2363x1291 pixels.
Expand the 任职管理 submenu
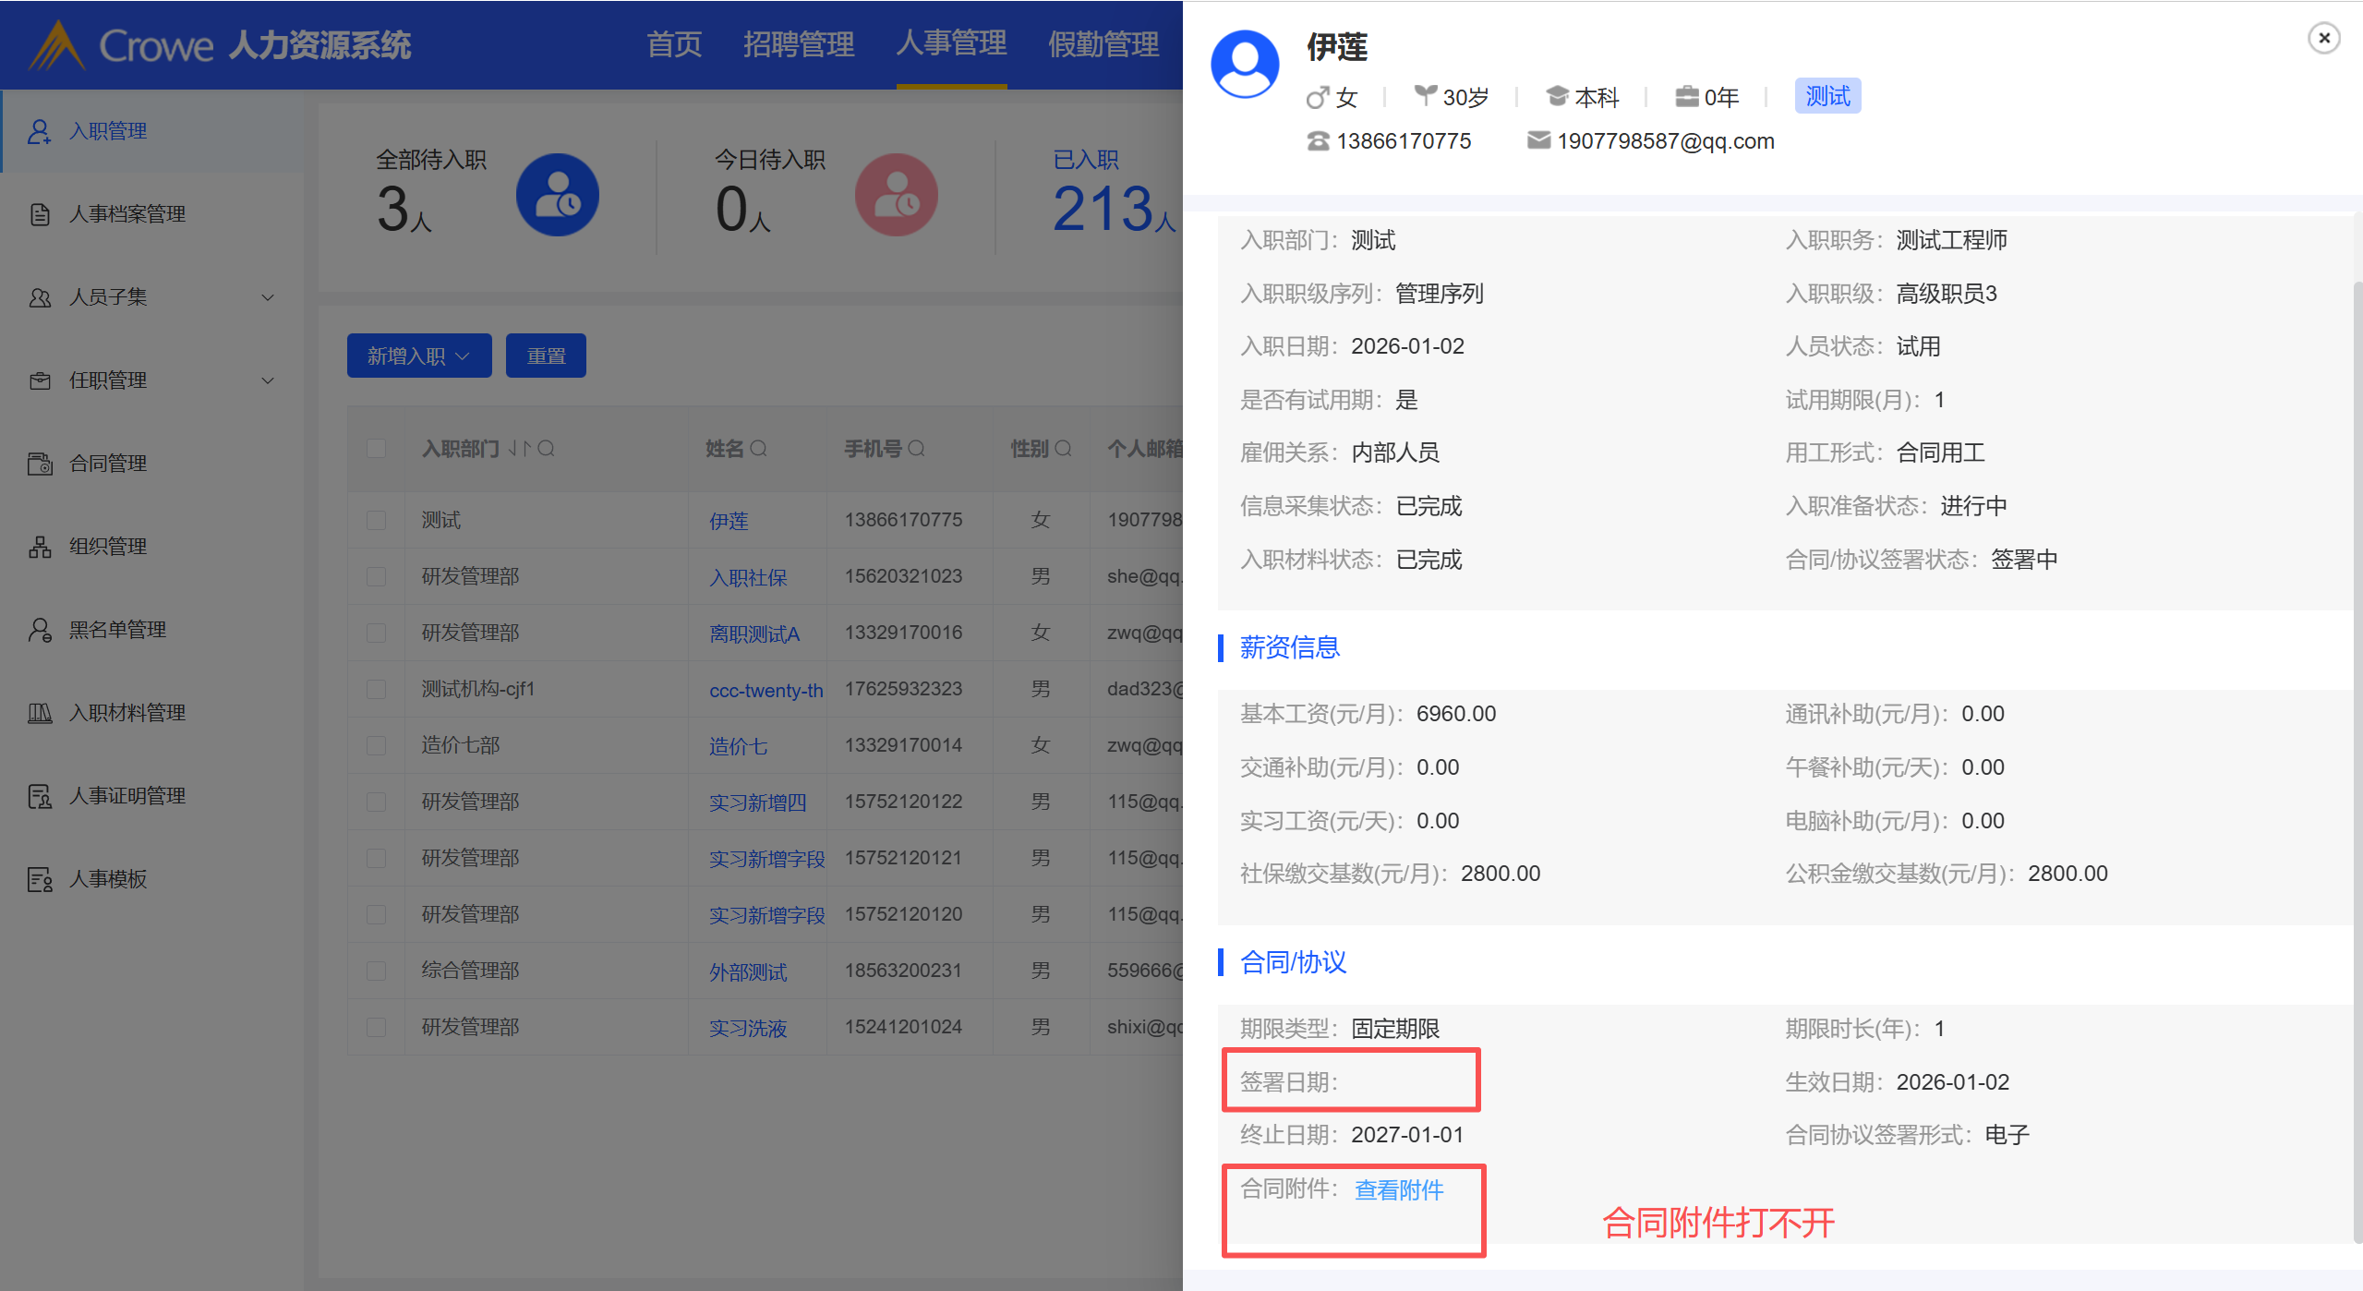[268, 380]
